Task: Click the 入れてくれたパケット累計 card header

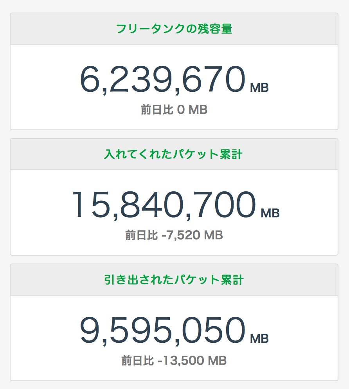Action: tap(174, 155)
